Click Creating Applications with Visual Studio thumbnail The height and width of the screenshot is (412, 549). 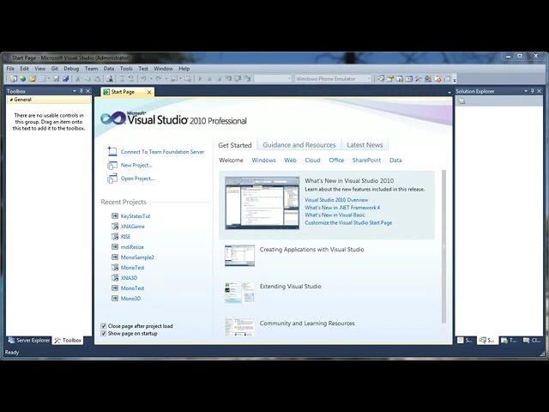239,256
